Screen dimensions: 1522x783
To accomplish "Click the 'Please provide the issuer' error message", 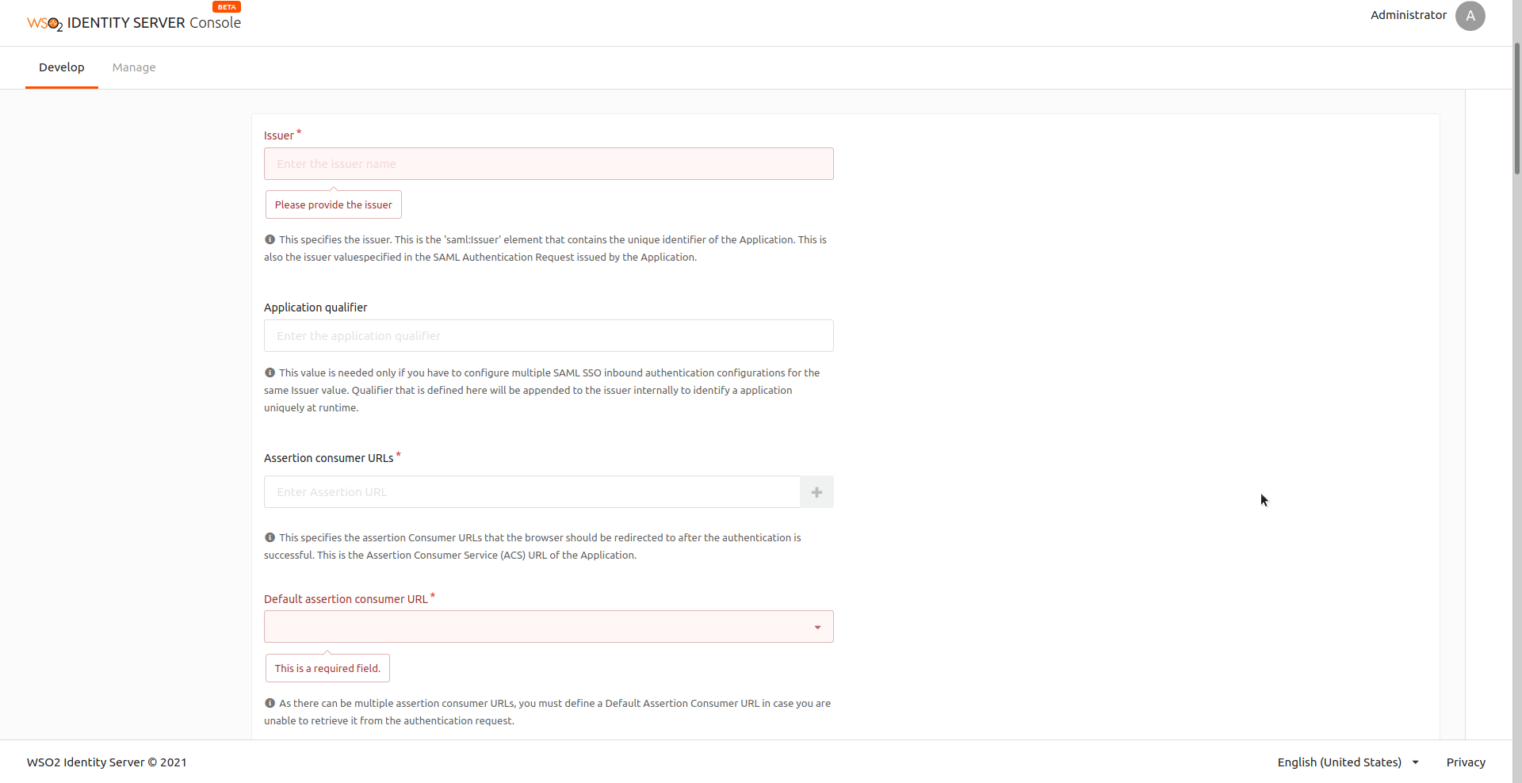I will (334, 204).
